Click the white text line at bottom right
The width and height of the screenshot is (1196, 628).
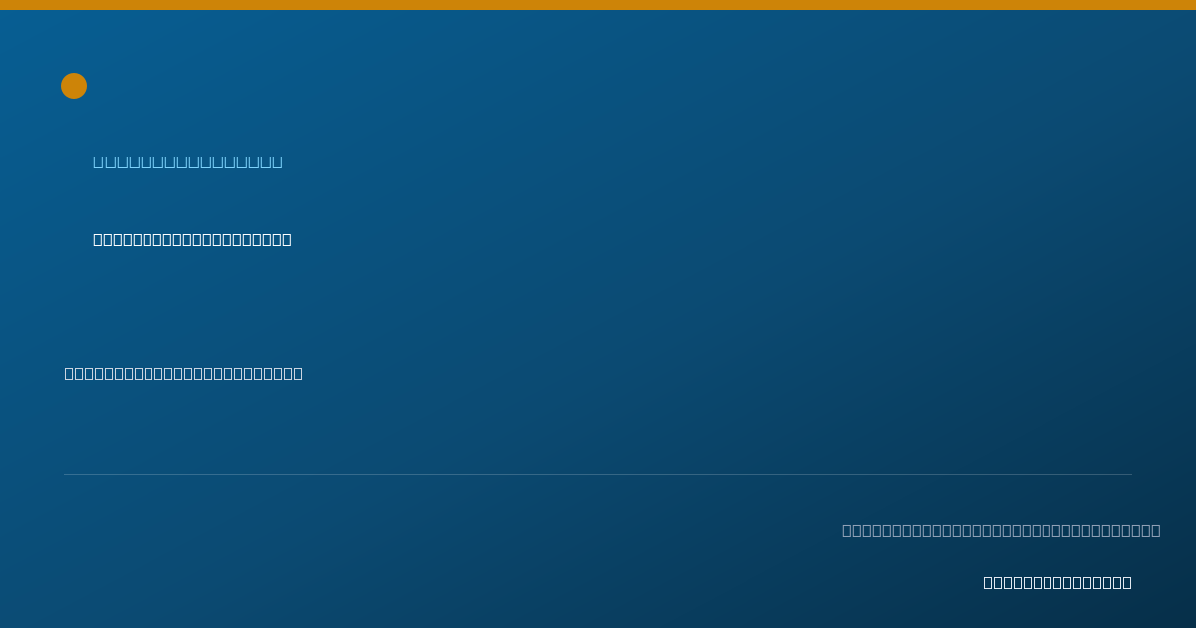pyautogui.click(x=1057, y=582)
